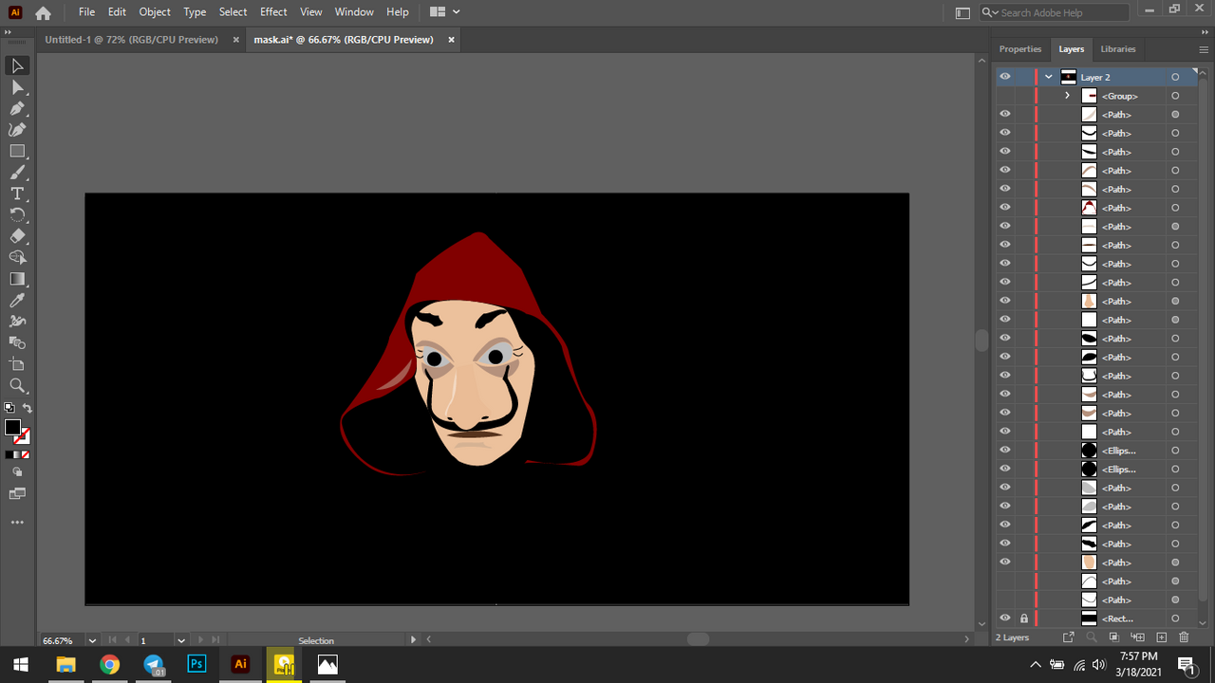The height and width of the screenshot is (683, 1215).
Task: Make or release a clipping mask
Action: (x=1114, y=637)
